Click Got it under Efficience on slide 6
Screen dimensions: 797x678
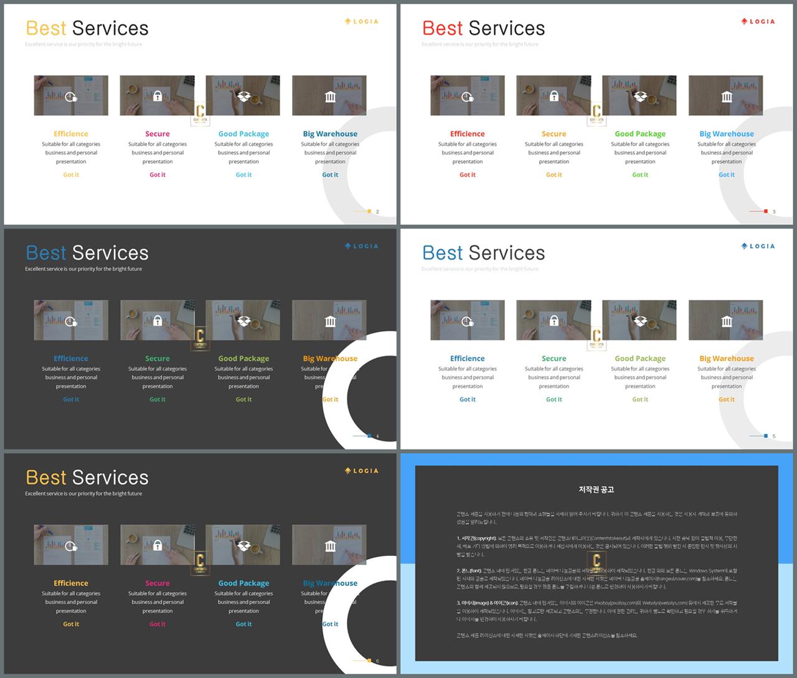click(x=71, y=624)
